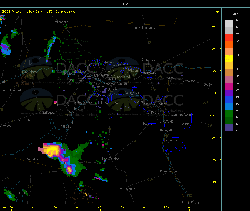
Task: Select the dark orange 57-60 dBZ legend swatch
Action: pos(229,45)
